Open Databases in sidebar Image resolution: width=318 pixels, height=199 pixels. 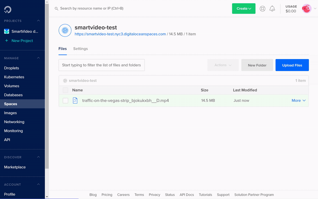[x=13, y=95]
